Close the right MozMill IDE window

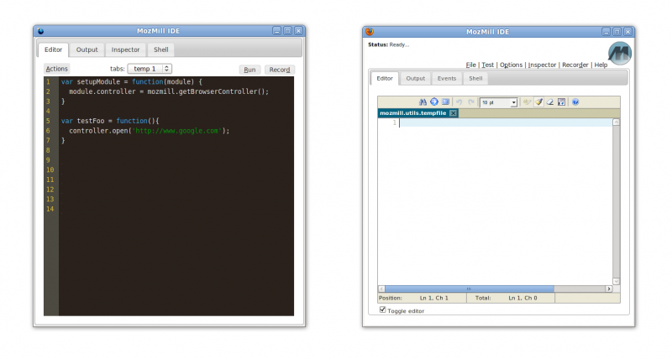[627, 32]
